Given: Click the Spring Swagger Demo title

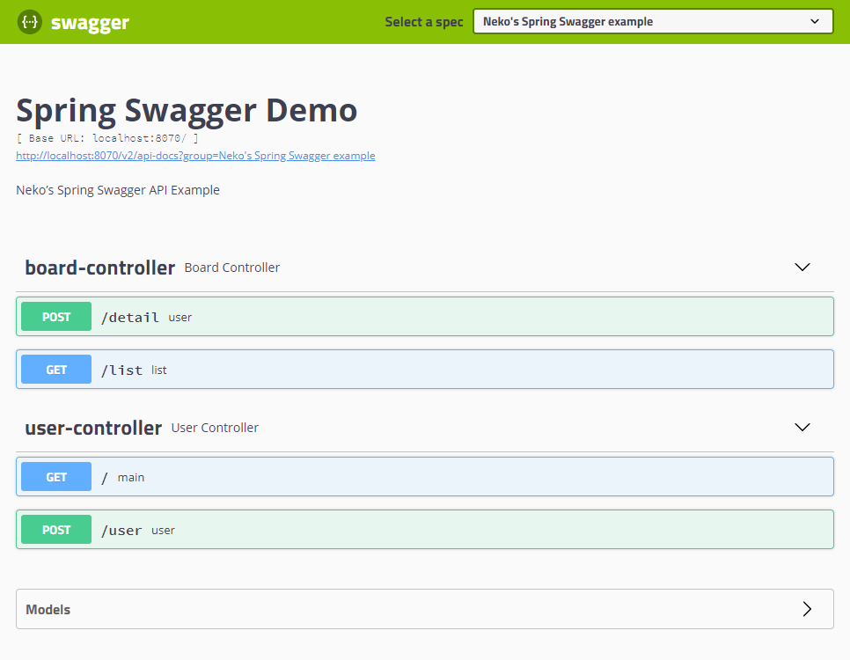Looking at the screenshot, I should (187, 111).
